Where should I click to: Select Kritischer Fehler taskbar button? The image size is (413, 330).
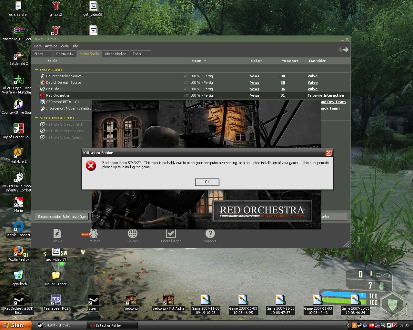point(112,325)
